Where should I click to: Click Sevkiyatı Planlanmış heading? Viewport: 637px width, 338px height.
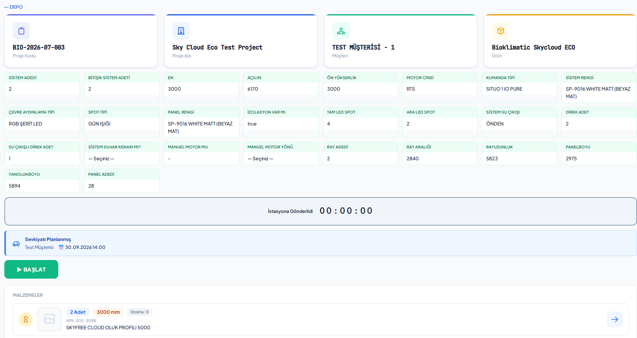point(48,239)
